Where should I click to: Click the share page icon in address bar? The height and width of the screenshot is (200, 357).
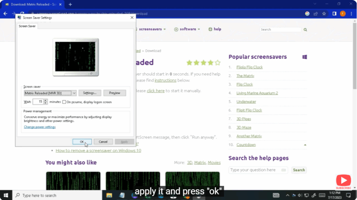(316, 14)
